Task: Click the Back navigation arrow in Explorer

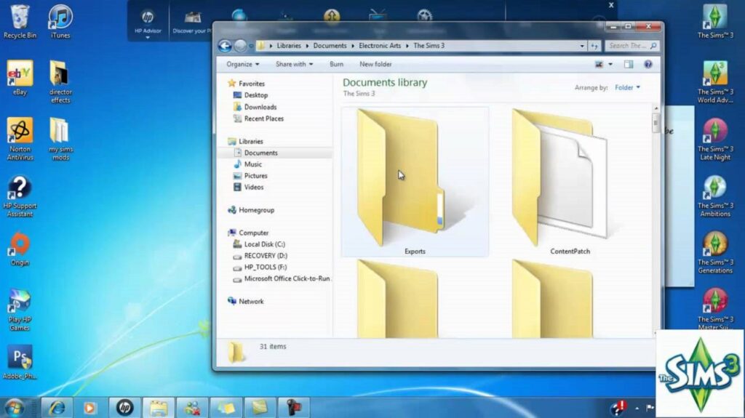Action: (x=225, y=46)
